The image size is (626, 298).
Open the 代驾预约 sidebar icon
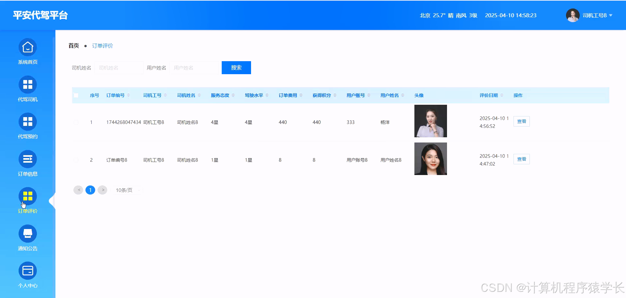pos(28,122)
